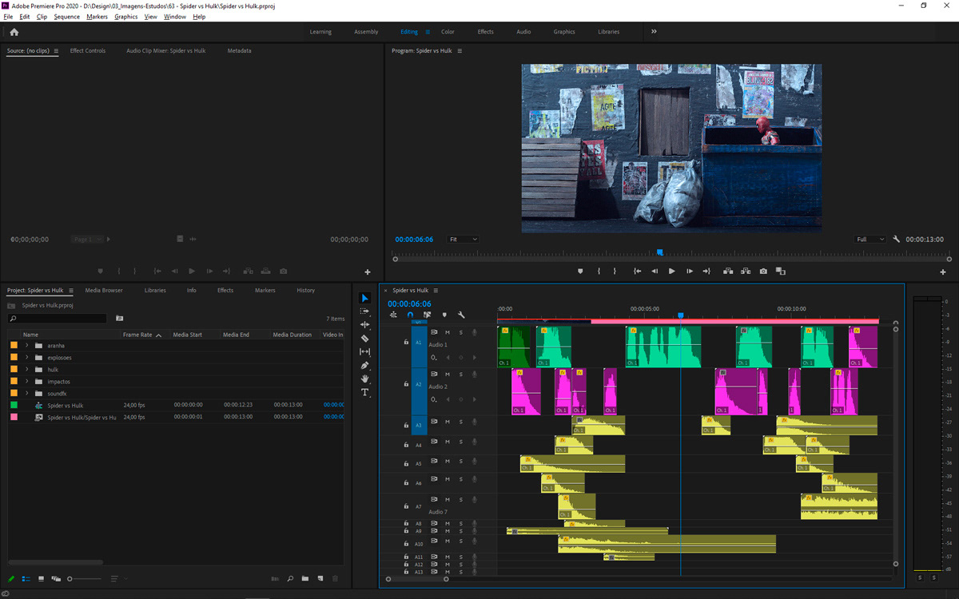Select the Pen tool
Image resolution: width=959 pixels, height=599 pixels.
pyautogui.click(x=365, y=366)
